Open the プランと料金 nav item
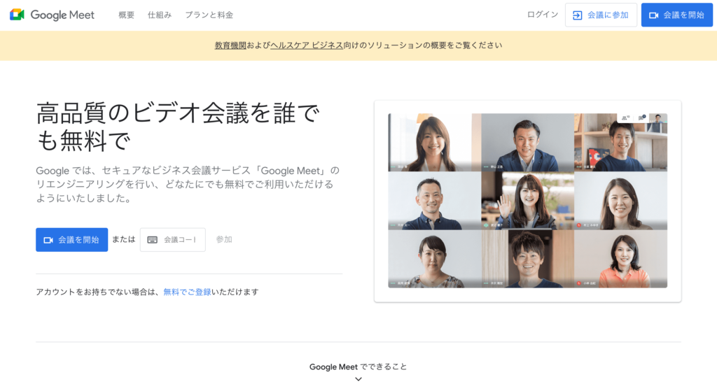 (x=209, y=15)
